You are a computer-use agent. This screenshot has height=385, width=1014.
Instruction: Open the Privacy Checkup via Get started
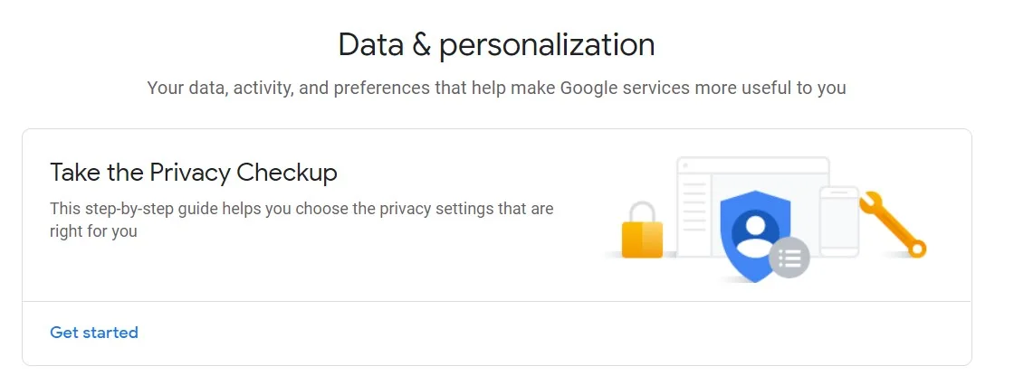[x=94, y=333]
